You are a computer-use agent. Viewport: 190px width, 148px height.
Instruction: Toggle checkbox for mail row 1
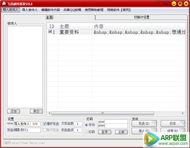[50, 32]
